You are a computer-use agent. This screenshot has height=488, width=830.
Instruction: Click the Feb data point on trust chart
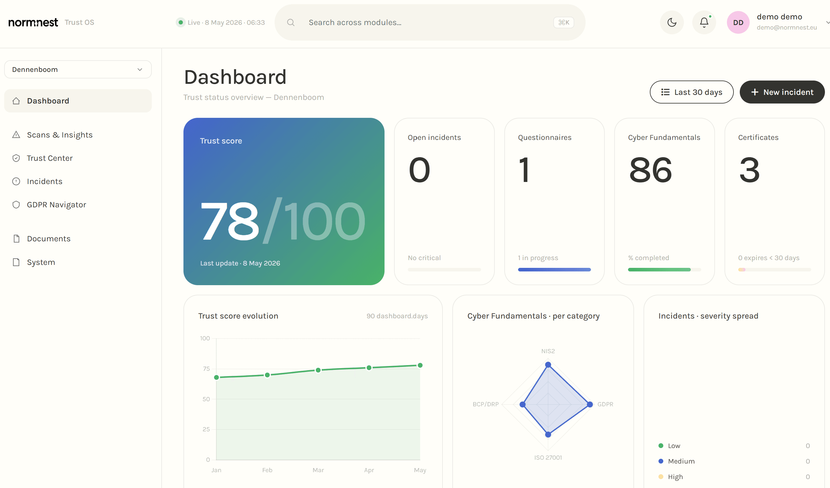pos(267,375)
